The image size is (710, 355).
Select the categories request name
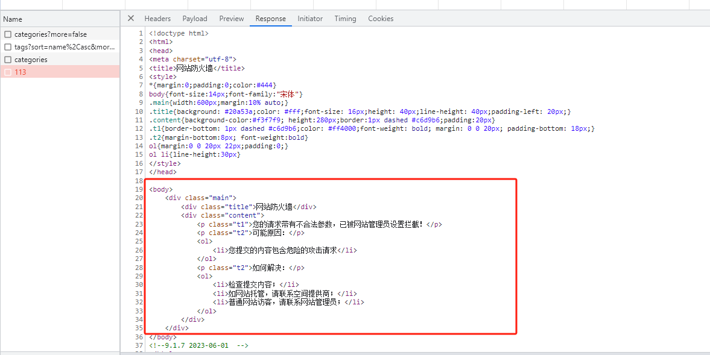[x=31, y=60]
